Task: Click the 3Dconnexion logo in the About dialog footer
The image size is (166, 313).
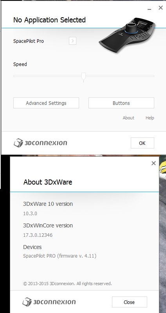Action: pos(49,302)
